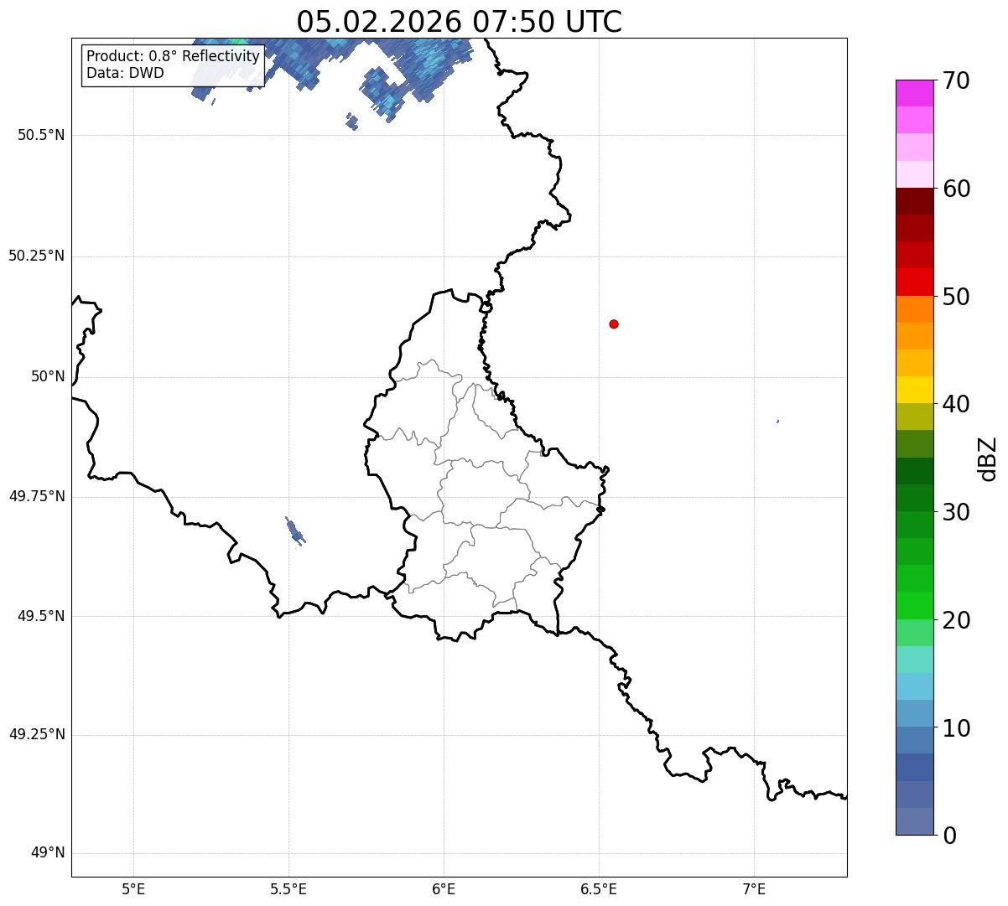
Task: Click the 5°E longitude label
Action: [133, 888]
